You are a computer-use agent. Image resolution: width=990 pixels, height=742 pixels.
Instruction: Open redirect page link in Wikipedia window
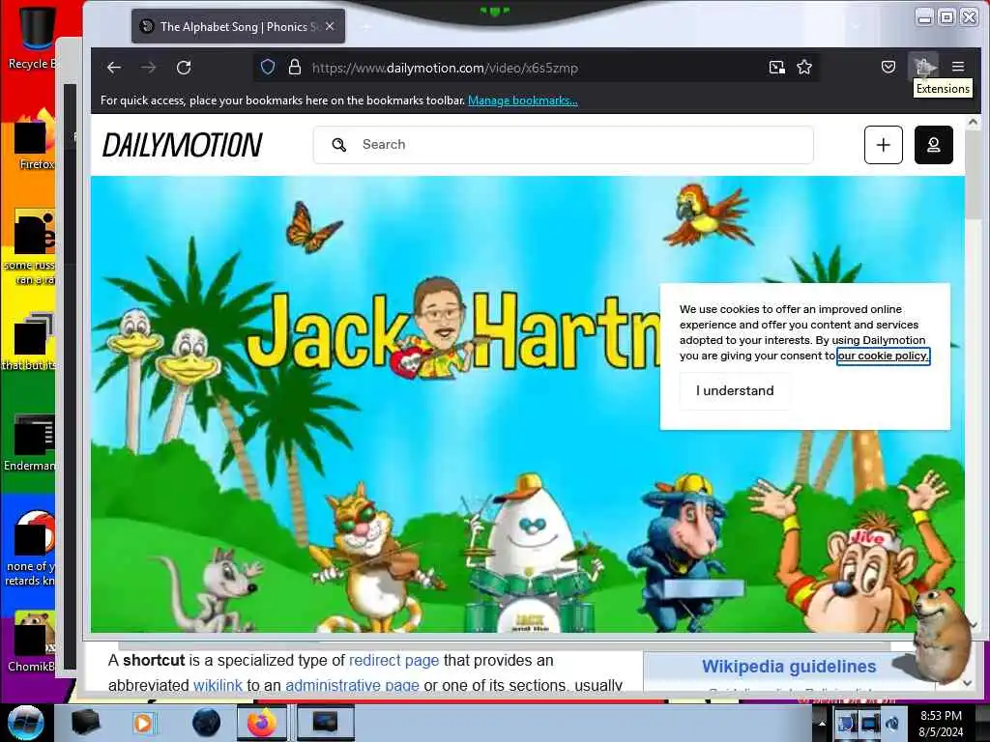(394, 660)
